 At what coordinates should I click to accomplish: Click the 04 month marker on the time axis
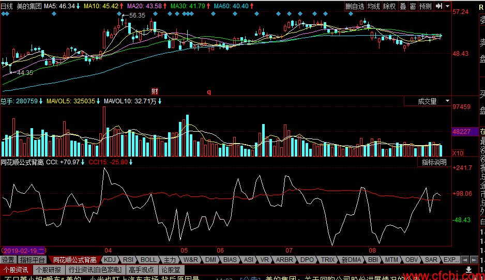tap(108, 251)
